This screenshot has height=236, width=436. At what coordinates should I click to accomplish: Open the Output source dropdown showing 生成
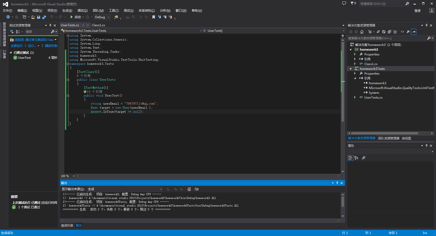pyautogui.click(x=125, y=189)
